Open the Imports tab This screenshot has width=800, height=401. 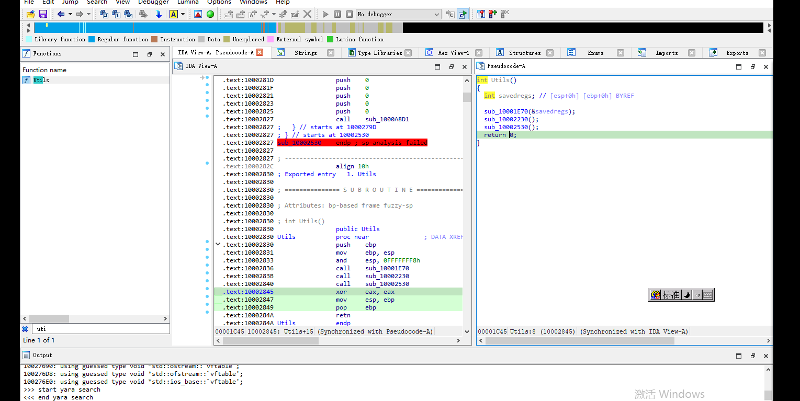(666, 53)
